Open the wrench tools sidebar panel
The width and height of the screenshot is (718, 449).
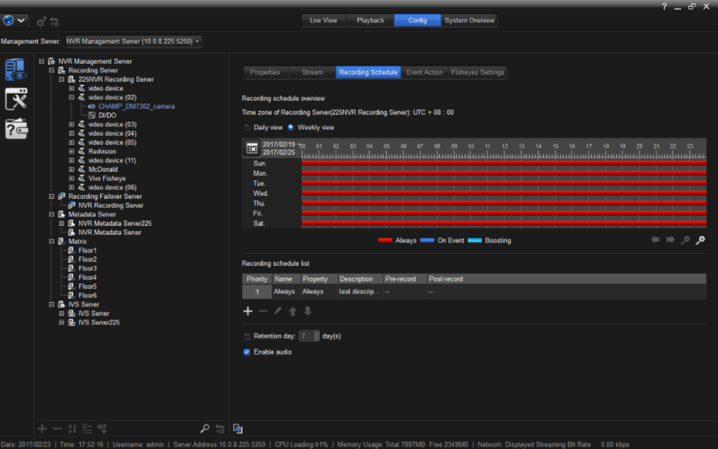pyautogui.click(x=15, y=99)
